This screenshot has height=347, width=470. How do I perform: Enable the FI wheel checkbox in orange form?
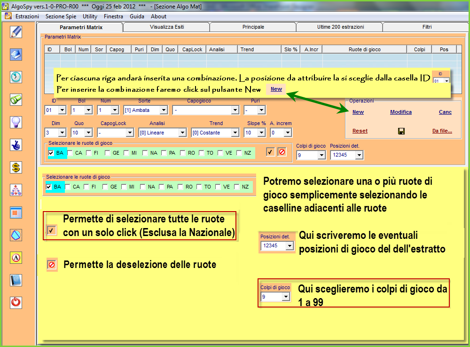click(89, 153)
